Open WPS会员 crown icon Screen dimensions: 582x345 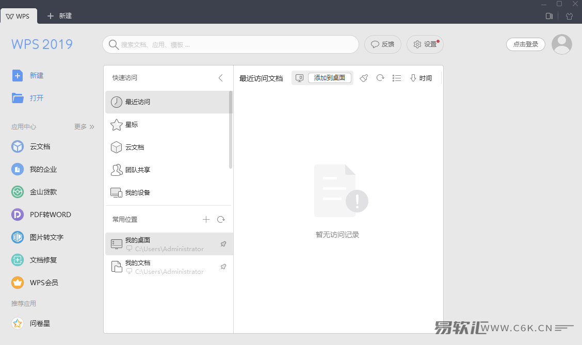click(x=18, y=282)
